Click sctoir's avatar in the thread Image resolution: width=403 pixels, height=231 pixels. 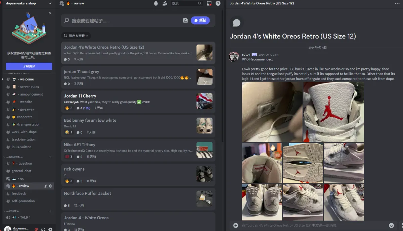[234, 57]
